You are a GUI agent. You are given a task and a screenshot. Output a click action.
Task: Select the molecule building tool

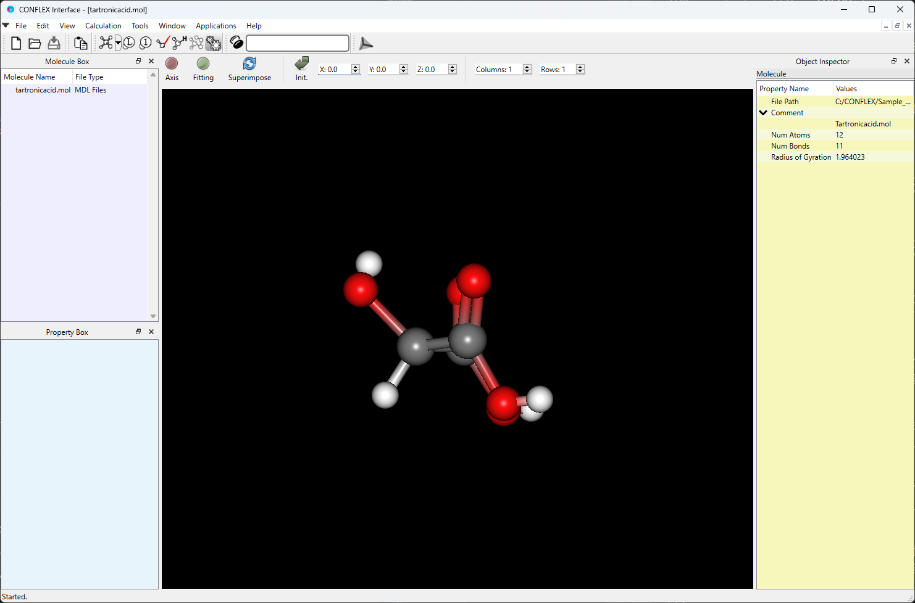click(x=105, y=43)
